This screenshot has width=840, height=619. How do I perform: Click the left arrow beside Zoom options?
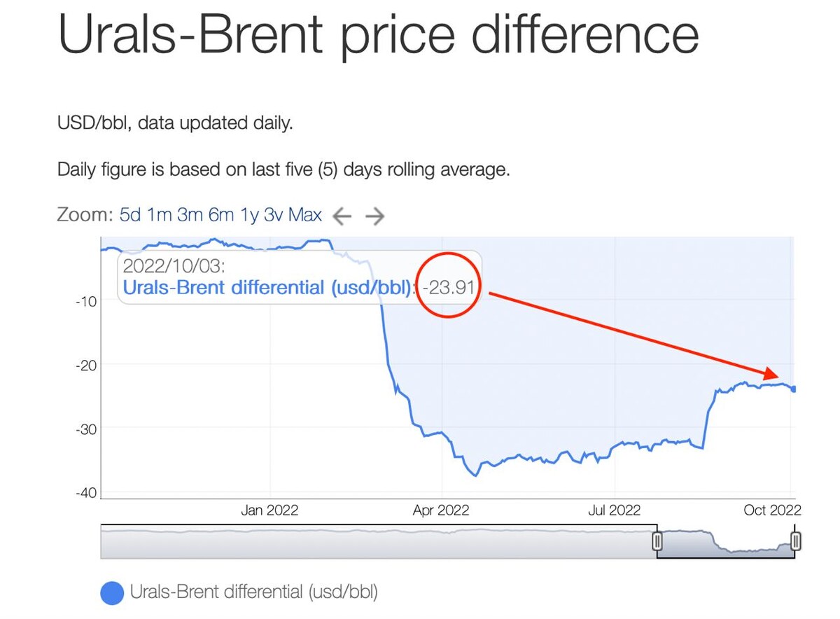pyautogui.click(x=342, y=216)
